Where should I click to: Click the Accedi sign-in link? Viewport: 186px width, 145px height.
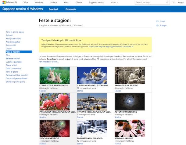click(181, 2)
